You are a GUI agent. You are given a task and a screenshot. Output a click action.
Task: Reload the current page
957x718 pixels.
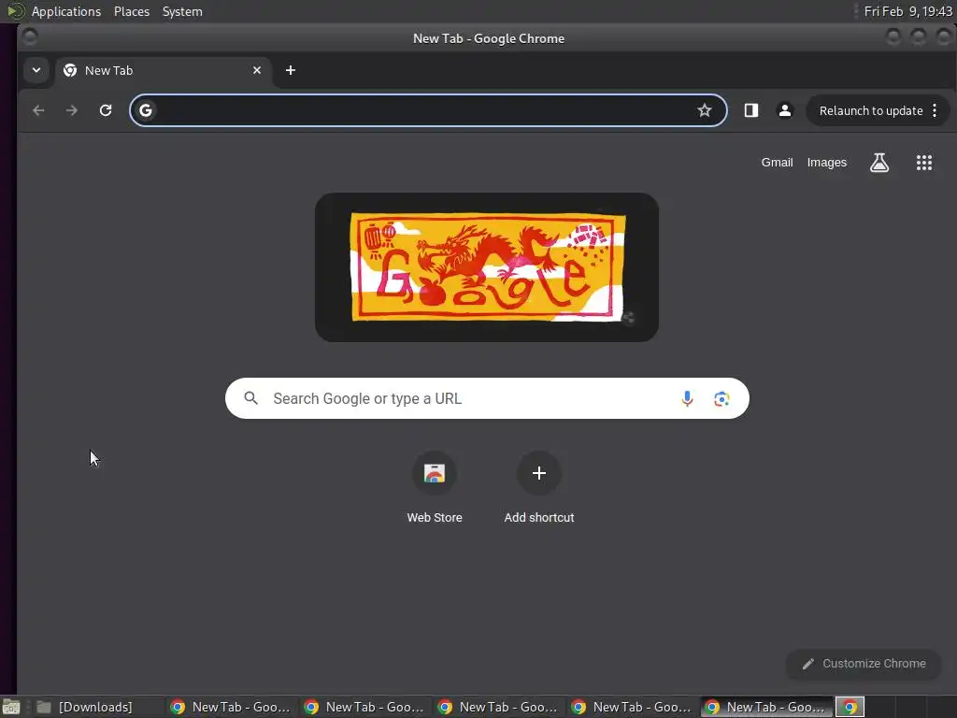(x=106, y=110)
